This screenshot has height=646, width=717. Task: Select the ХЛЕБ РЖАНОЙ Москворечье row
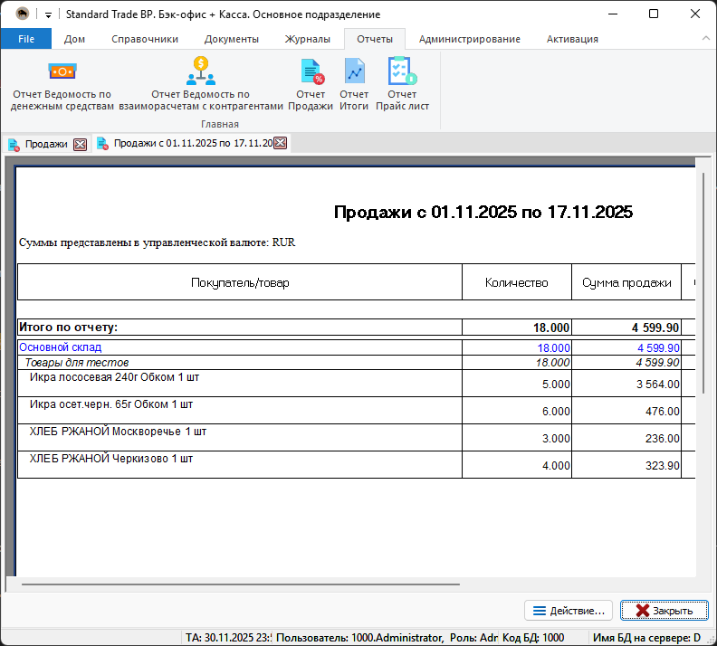click(240, 438)
